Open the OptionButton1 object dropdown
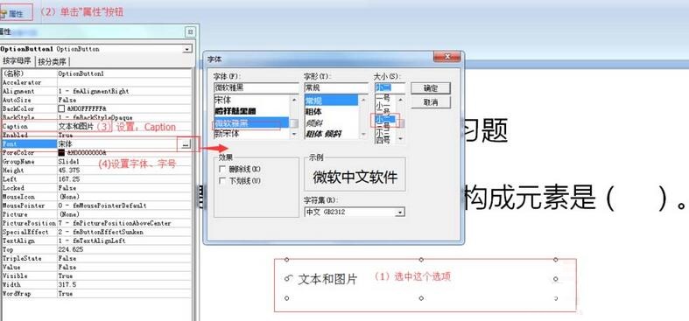Viewport: 689px width, 321px height. click(x=188, y=49)
